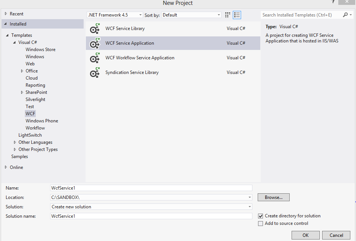
Task: Click the WCF Workflow Service Application icon
Action: 95,58
